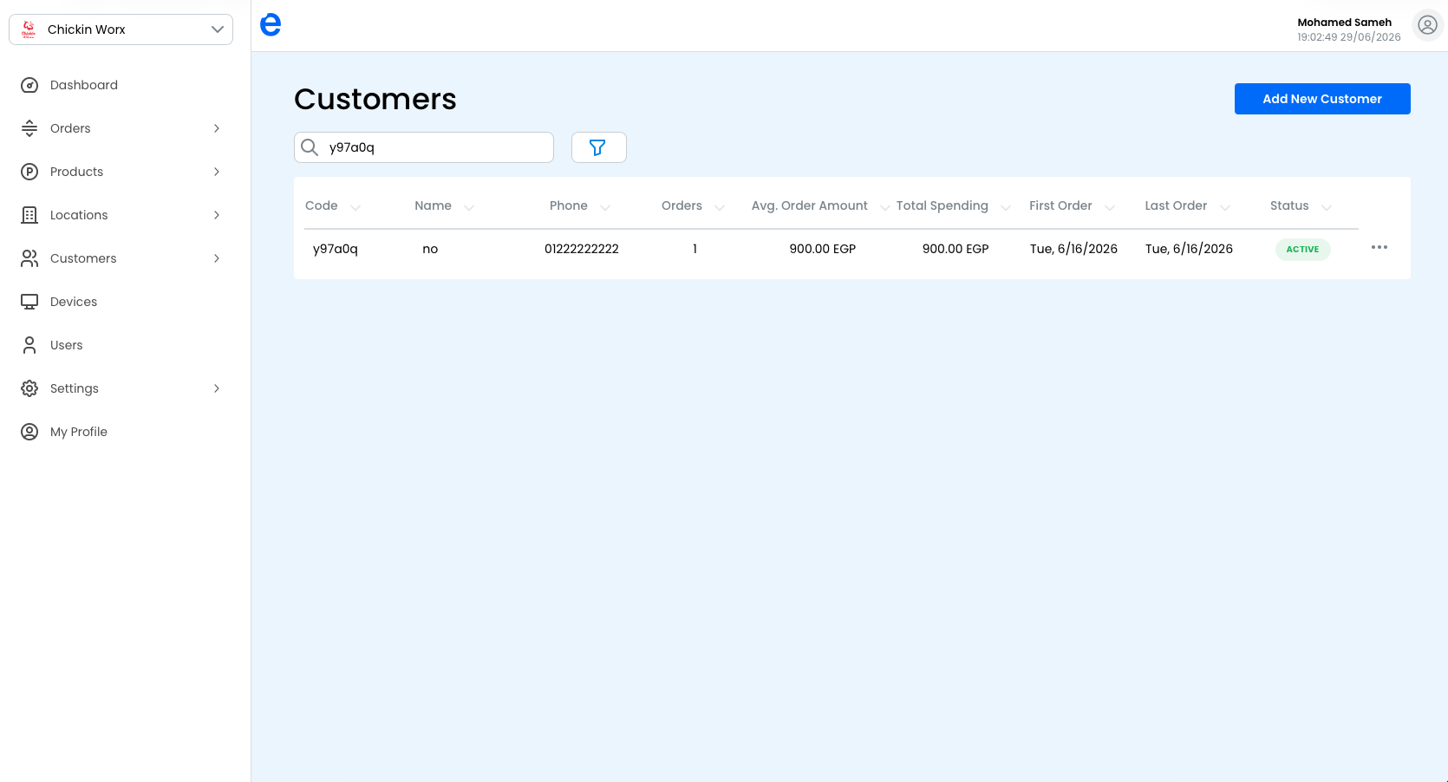Select customer code y97a0q cell
The image size is (1448, 782).
point(336,249)
